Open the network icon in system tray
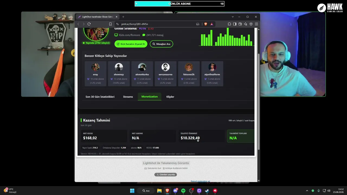The image size is (347, 195). pos(324,191)
